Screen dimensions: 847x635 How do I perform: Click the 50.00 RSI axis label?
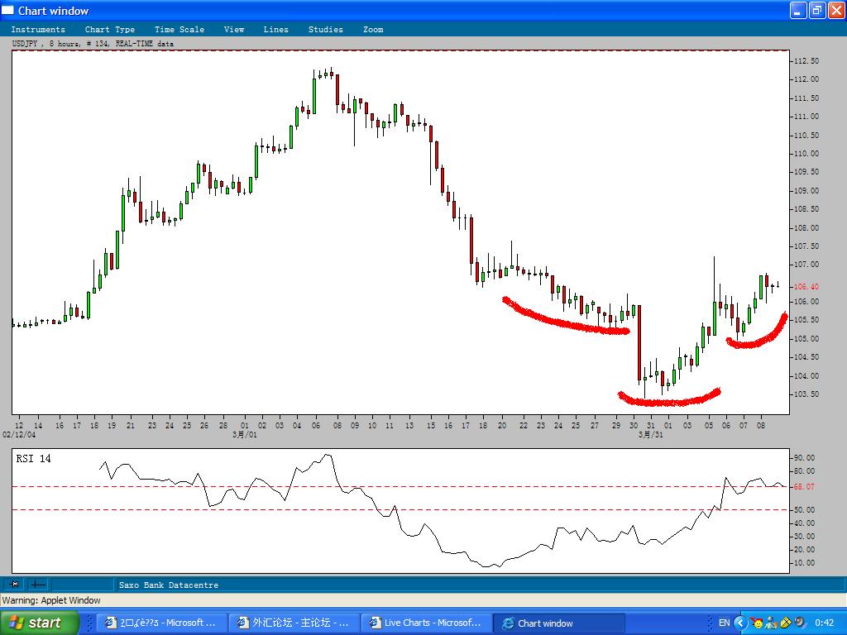[804, 509]
